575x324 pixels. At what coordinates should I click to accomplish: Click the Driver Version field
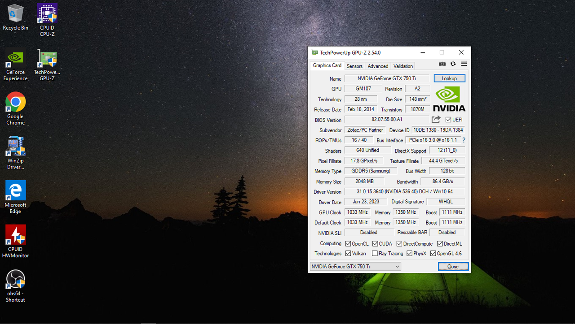405,192
